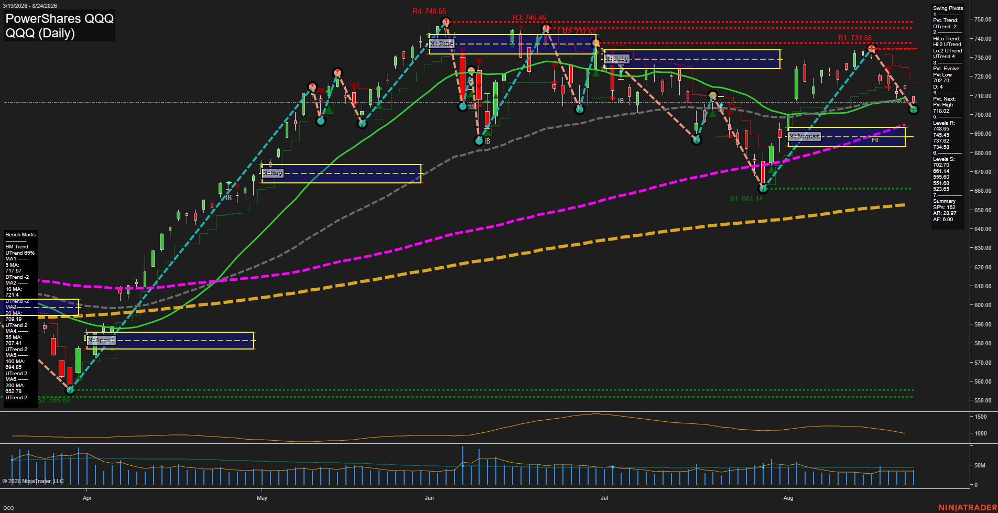Click the Bench Marks panel header

(21, 235)
